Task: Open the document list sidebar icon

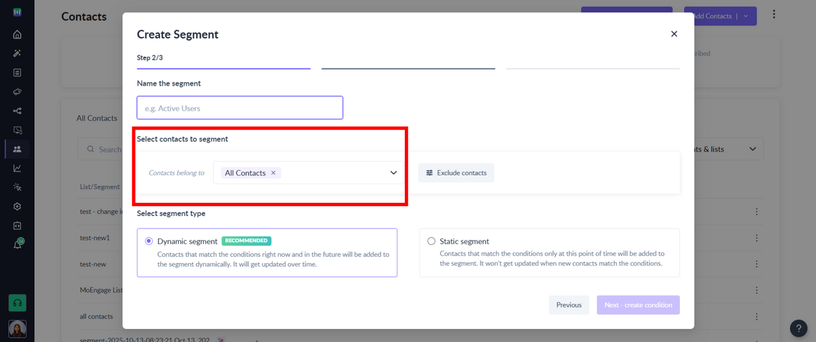Action: [x=17, y=73]
